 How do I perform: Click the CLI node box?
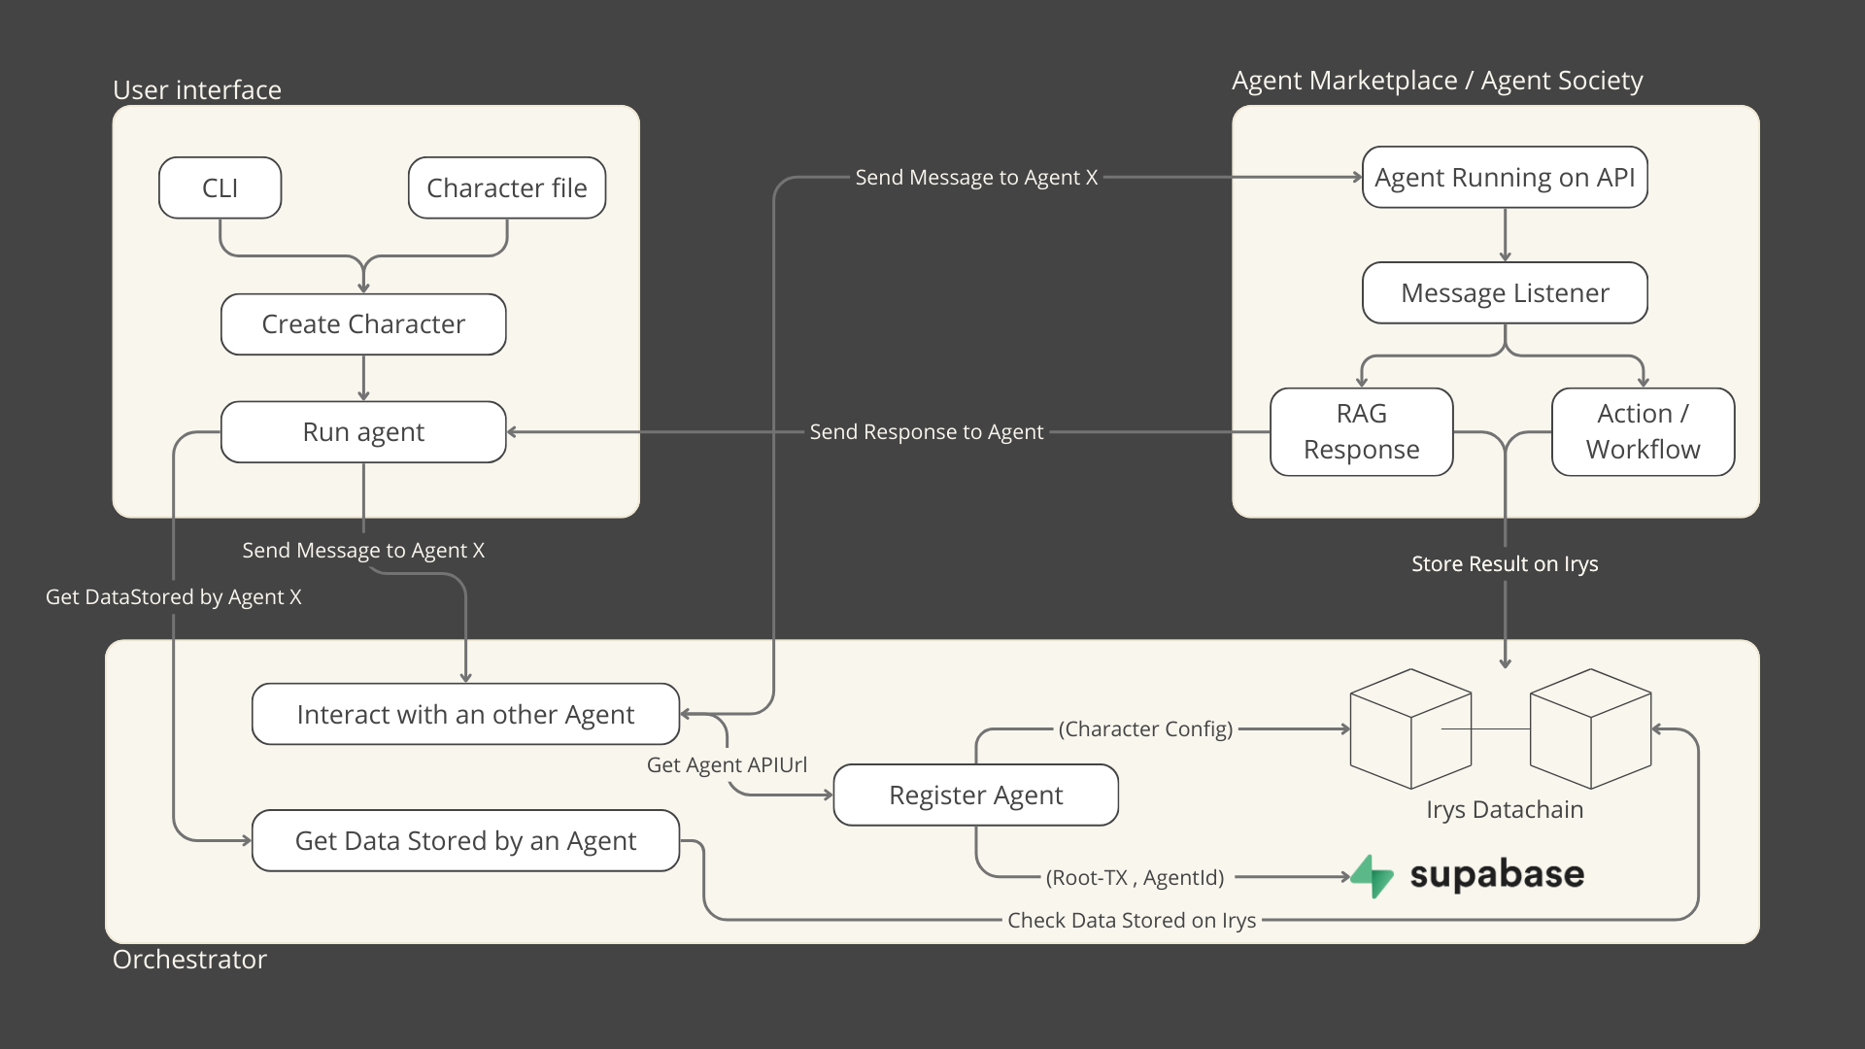pos(220,187)
